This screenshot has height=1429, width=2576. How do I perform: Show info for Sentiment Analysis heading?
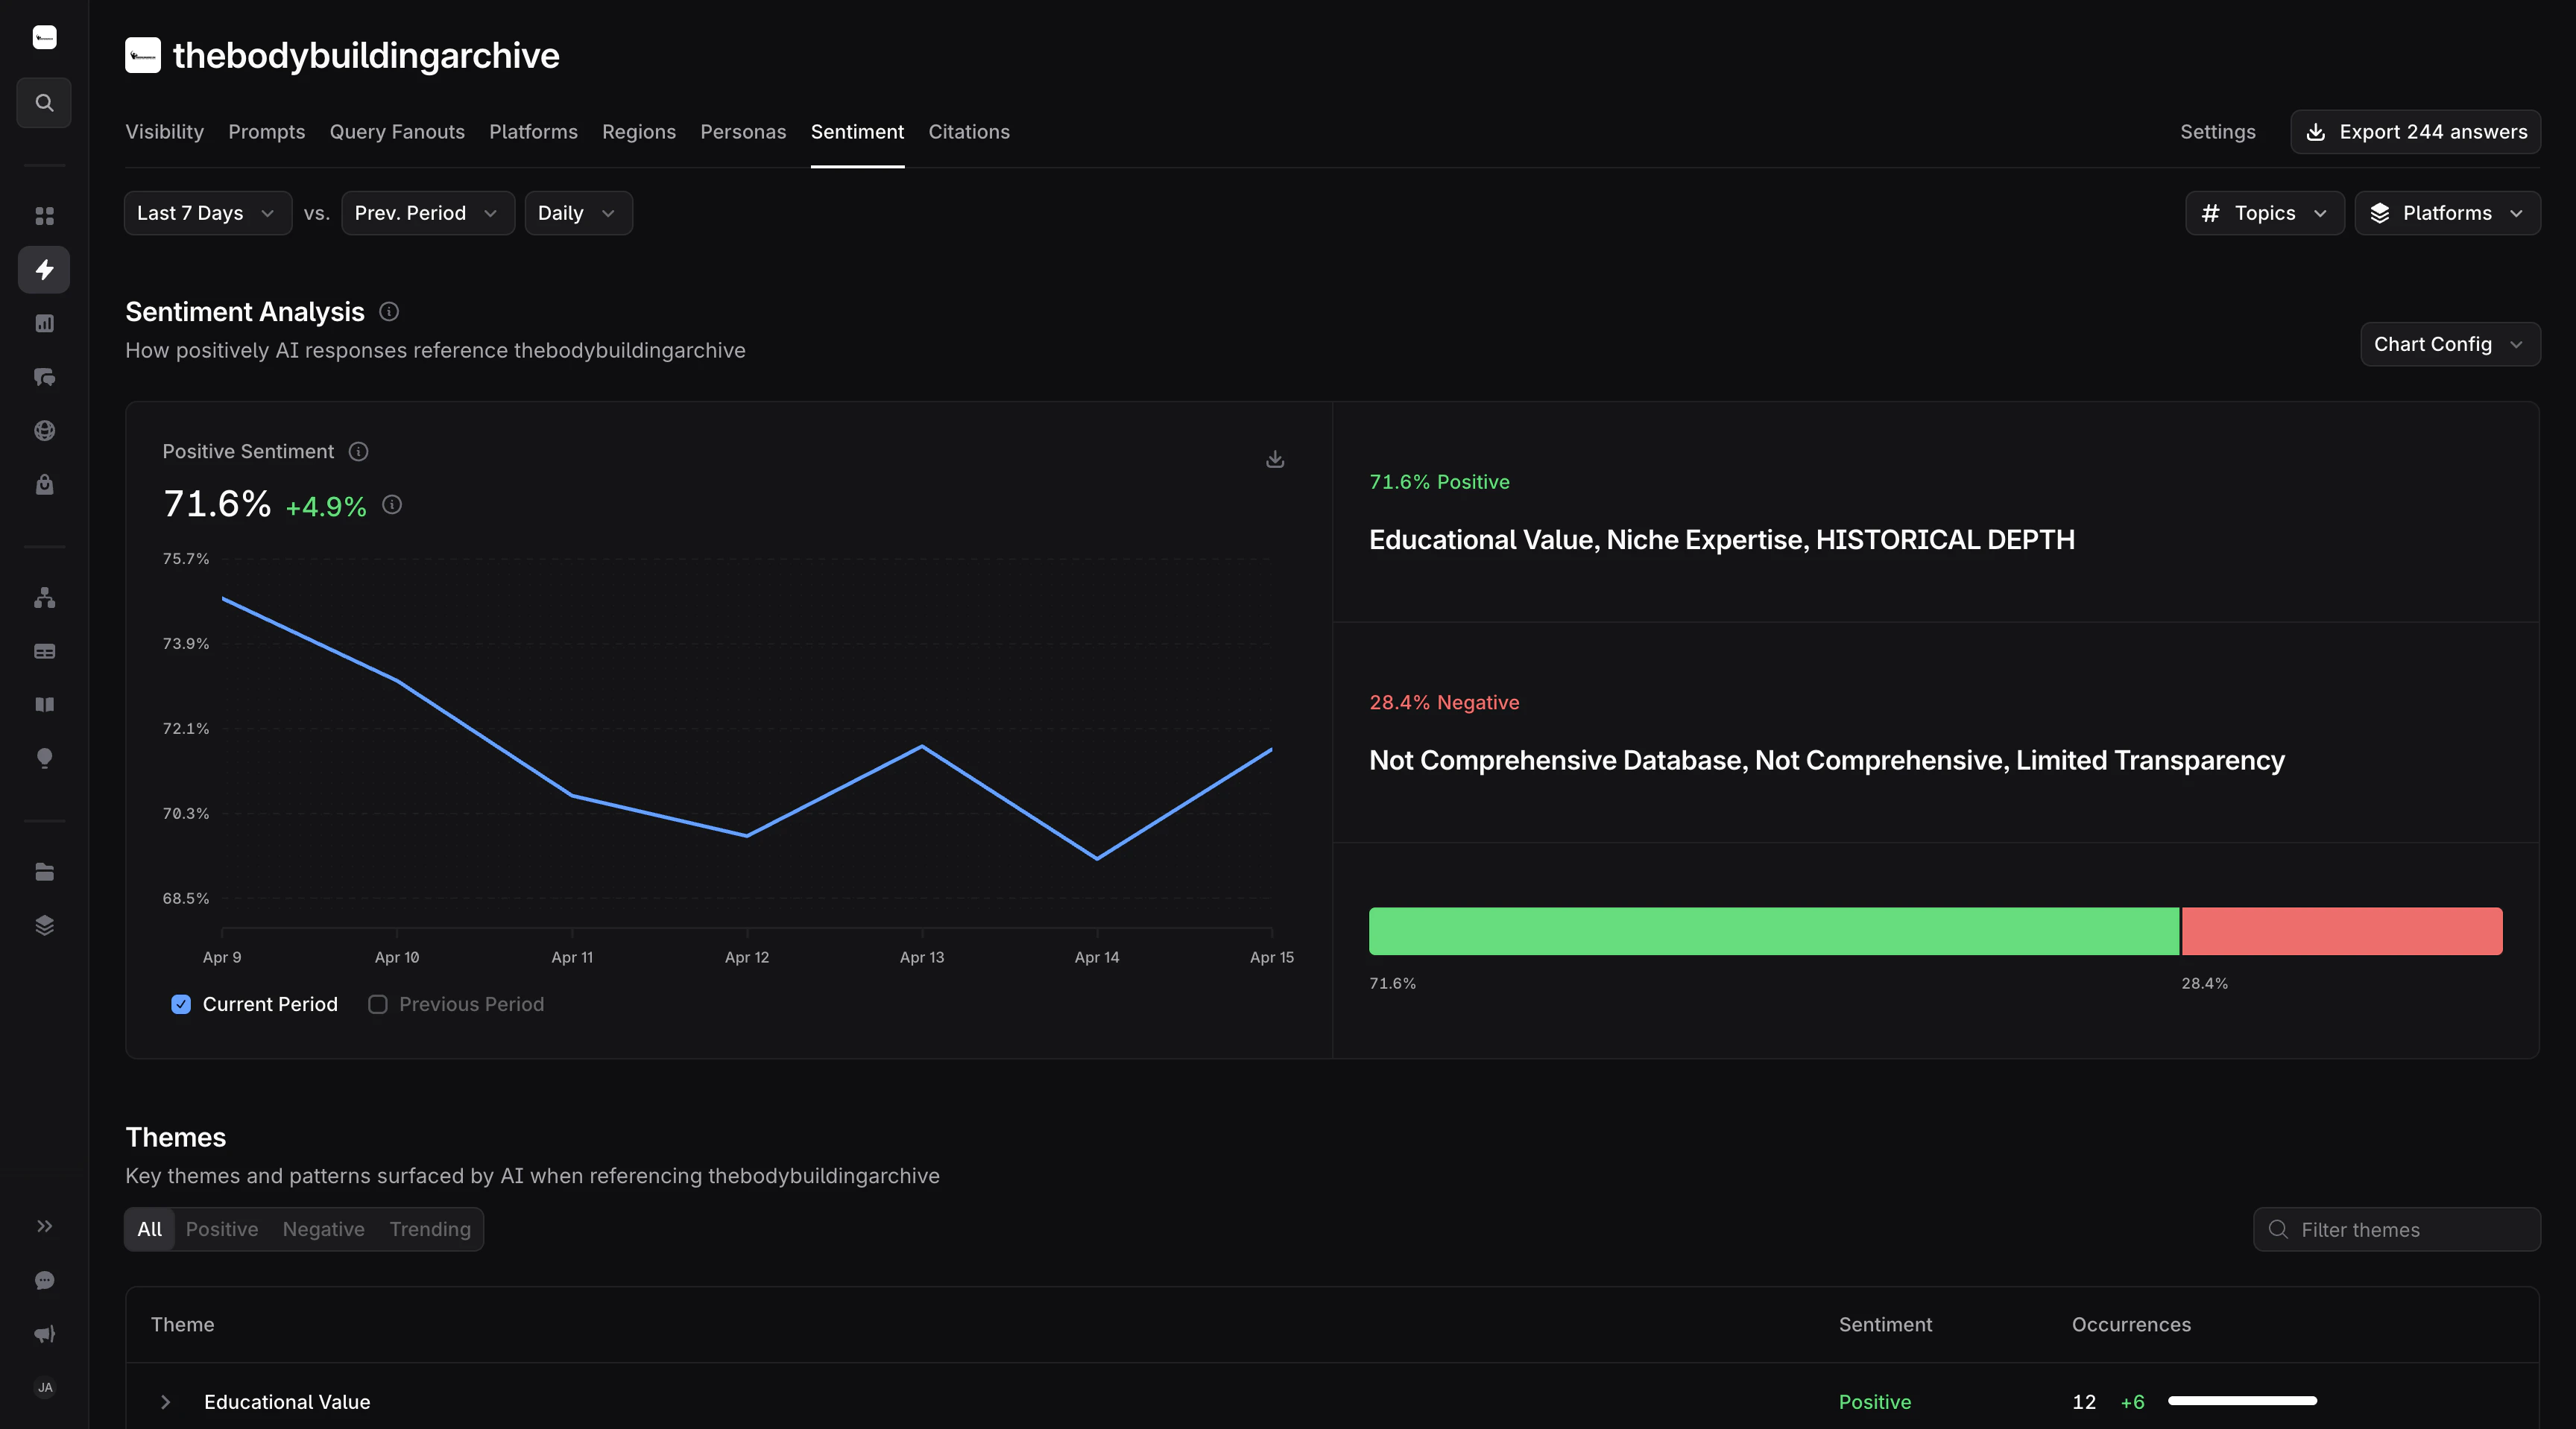click(389, 311)
